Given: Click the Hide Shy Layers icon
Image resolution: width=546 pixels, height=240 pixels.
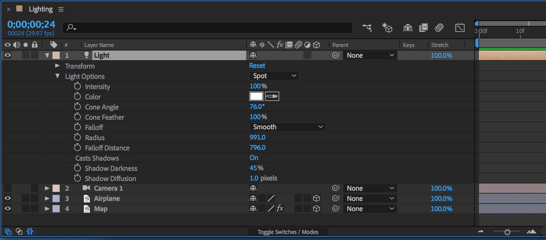Looking at the screenshot, I should pyautogui.click(x=407, y=28).
